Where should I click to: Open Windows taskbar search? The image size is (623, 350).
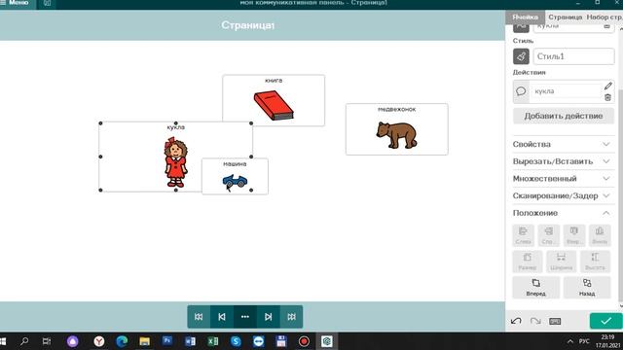[24, 341]
